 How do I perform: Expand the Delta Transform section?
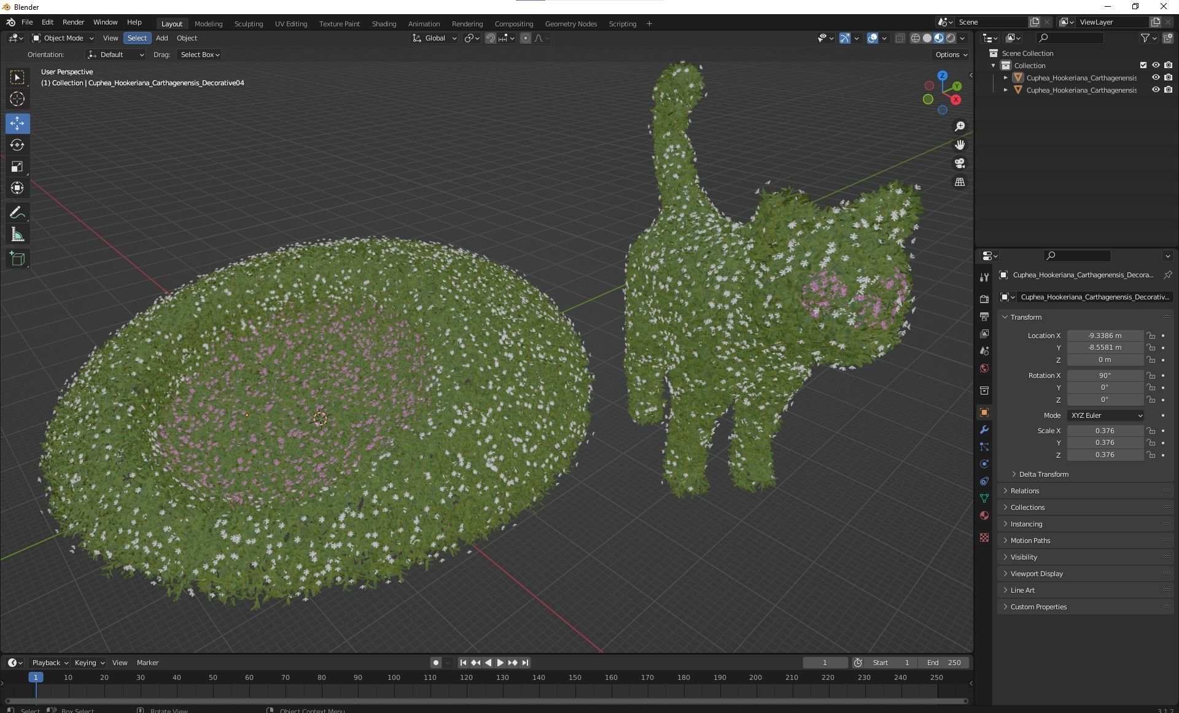click(1043, 474)
